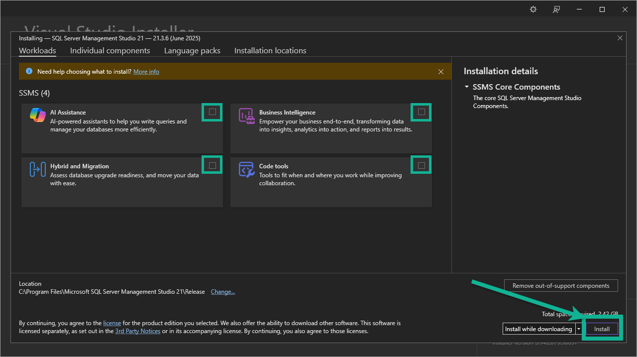Open the 'More info' link
The image size is (637, 357).
(146, 72)
